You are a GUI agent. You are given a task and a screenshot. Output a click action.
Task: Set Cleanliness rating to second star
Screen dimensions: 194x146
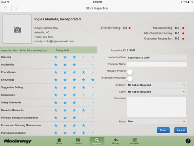pyautogui.click(x=65, y=95)
